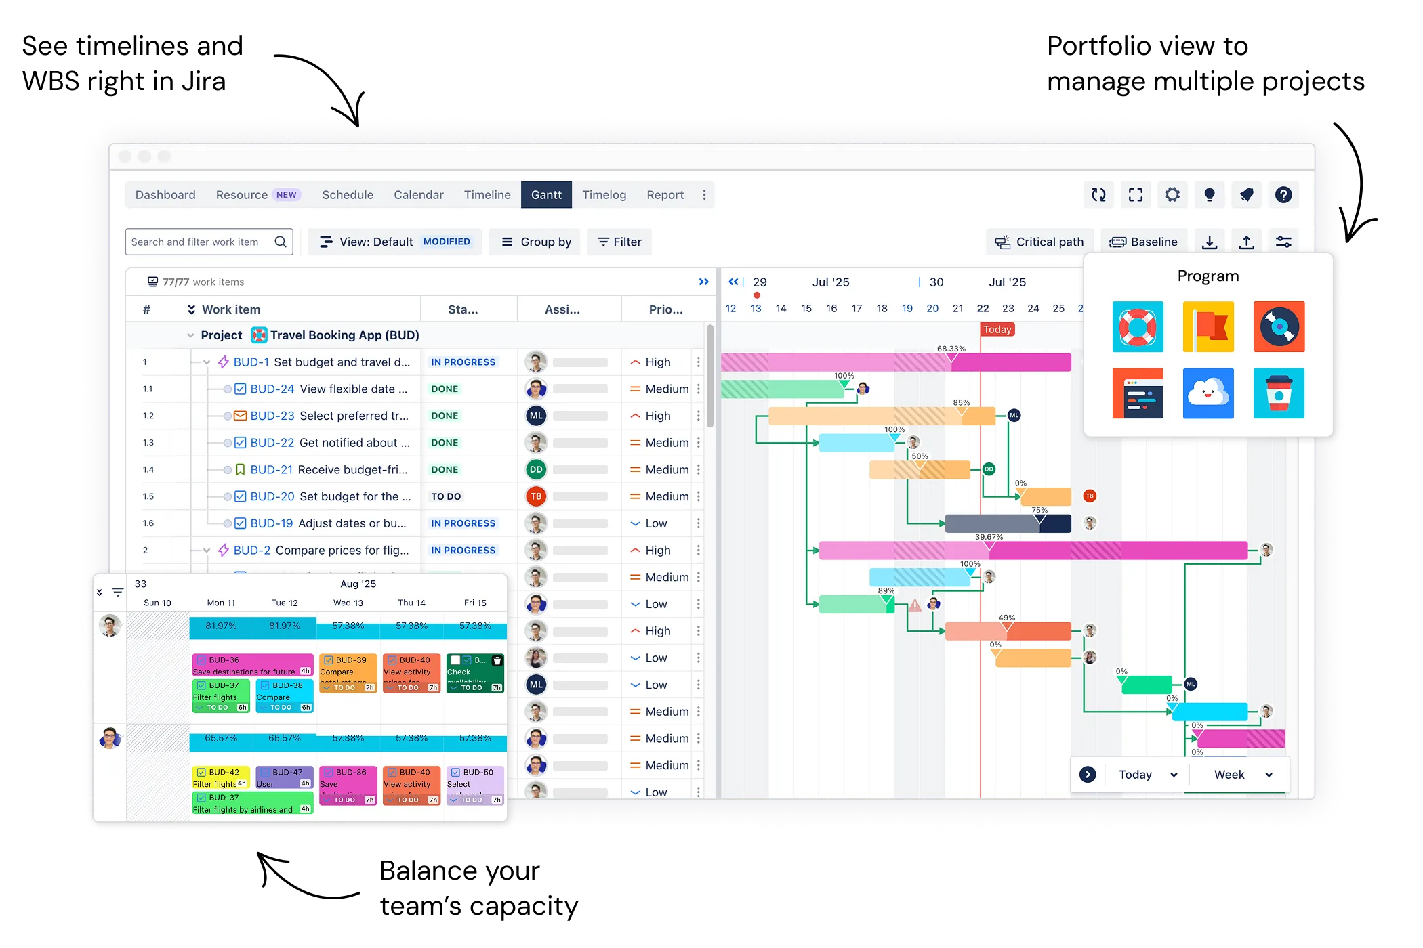Image resolution: width=1423 pixels, height=948 pixels.
Task: Toggle the Critical path button
Action: (1039, 242)
